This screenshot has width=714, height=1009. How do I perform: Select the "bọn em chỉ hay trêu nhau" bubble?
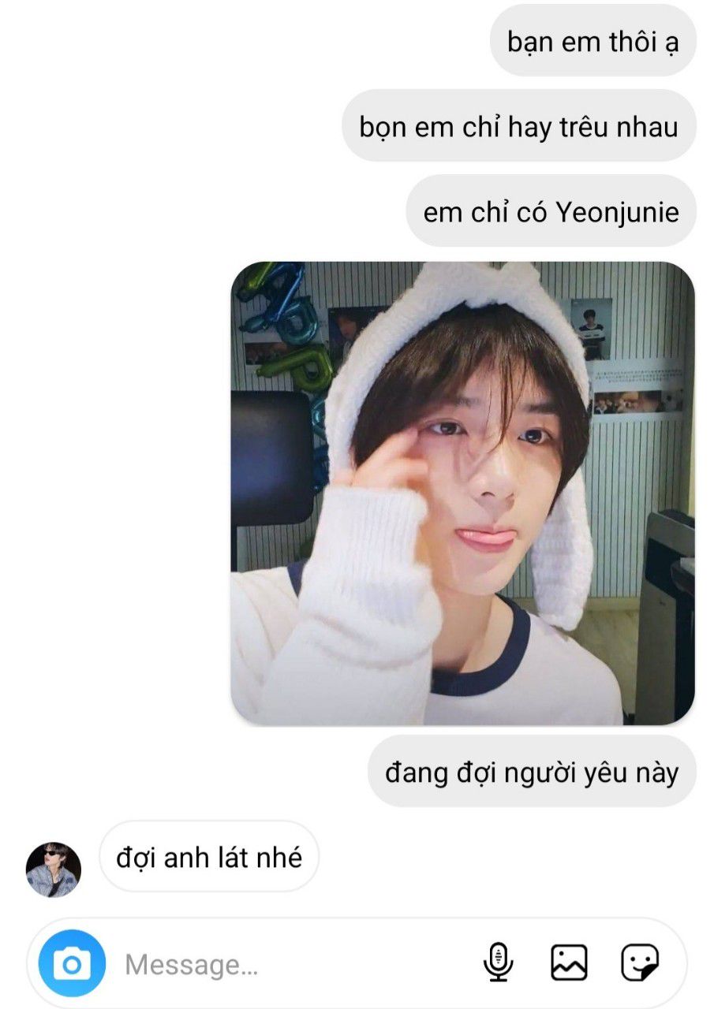[519, 126]
